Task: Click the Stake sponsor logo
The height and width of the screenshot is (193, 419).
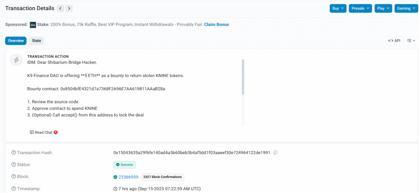Action: click(33, 25)
